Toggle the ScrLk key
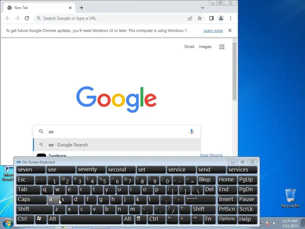The image size is (305, 229). tap(248, 210)
